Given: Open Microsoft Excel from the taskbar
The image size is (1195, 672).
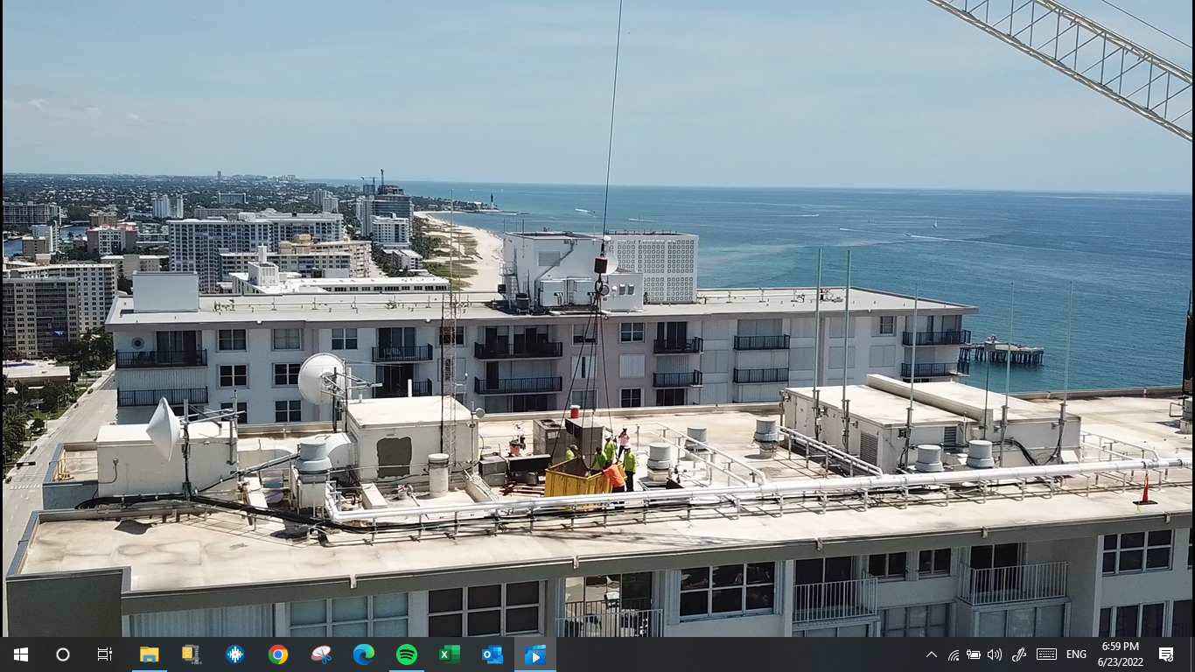Looking at the screenshot, I should (x=450, y=654).
